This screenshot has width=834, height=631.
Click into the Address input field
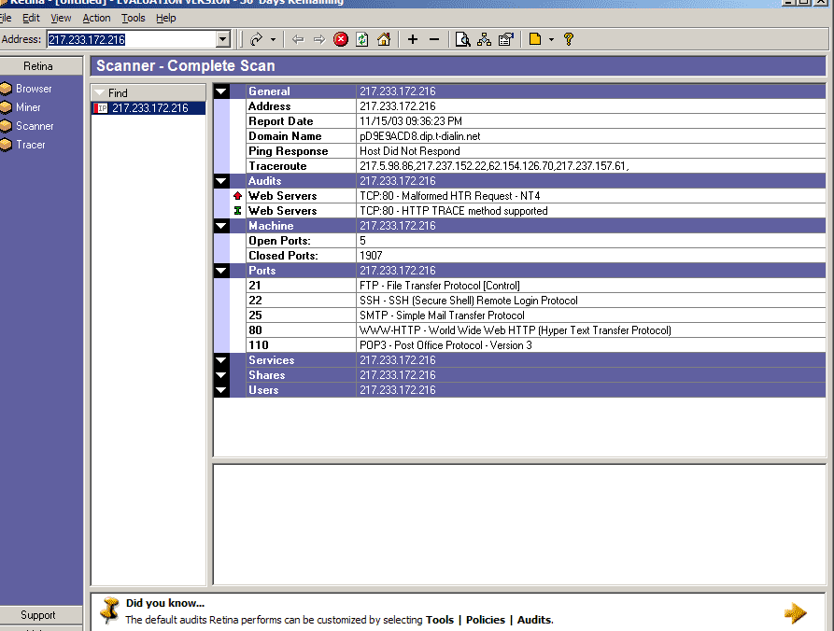pyautogui.click(x=132, y=39)
